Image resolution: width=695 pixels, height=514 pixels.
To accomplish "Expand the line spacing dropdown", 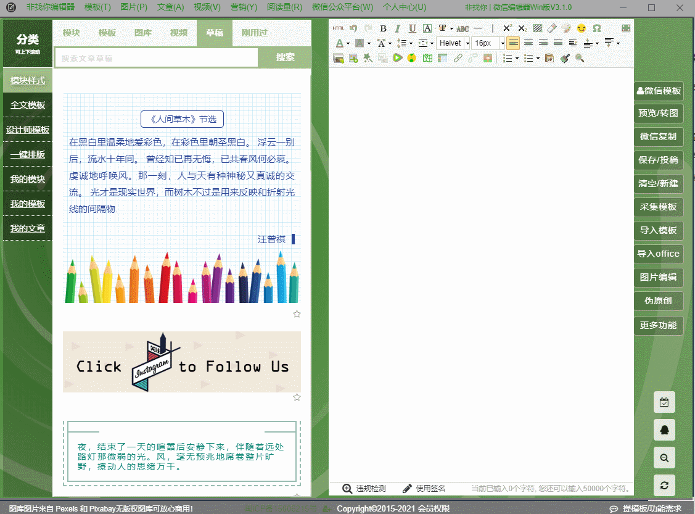I will [411, 43].
